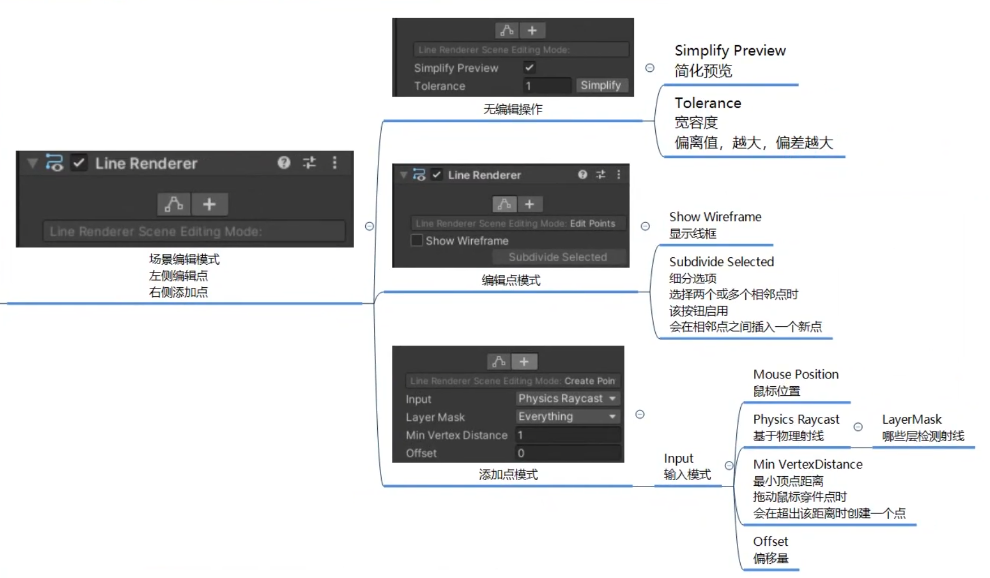The width and height of the screenshot is (990, 578).
Task: Select the Simplify Preview mind map node
Action: (x=730, y=61)
